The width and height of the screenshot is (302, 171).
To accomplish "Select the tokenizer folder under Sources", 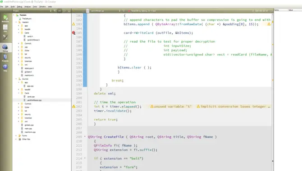I will coord(28,118).
